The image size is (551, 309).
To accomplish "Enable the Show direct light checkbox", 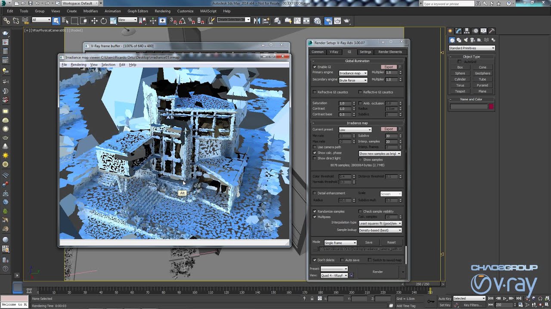I will 314,158.
